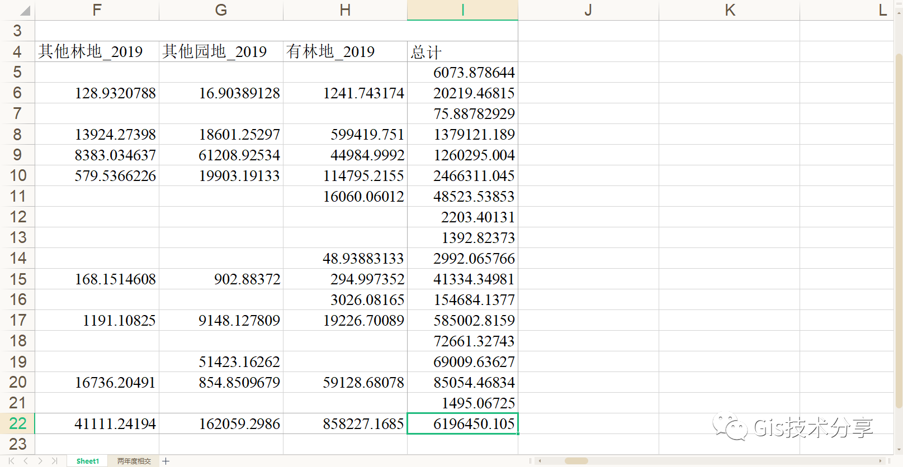Select cell with 44984.9992
The image size is (903, 467).
346,155
